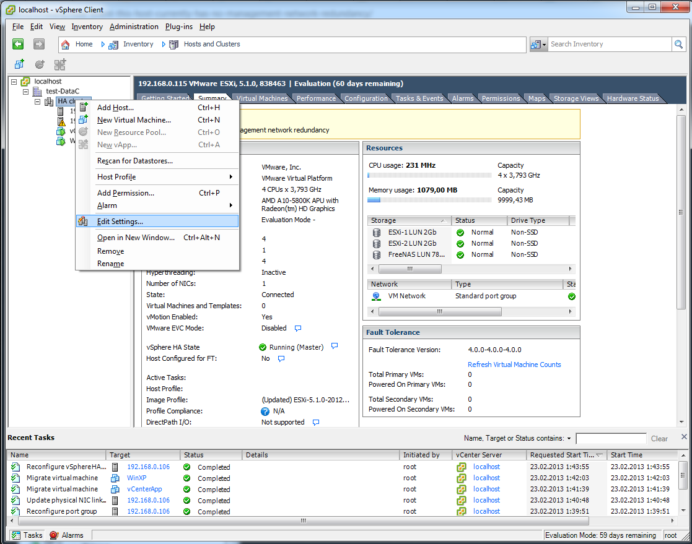Click the Home icon in breadcrumb
The height and width of the screenshot is (544, 692).
[x=65, y=45]
